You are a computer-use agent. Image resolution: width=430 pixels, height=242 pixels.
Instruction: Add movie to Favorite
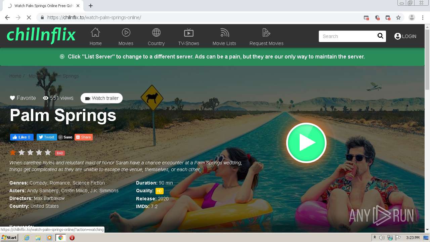(x=23, y=98)
